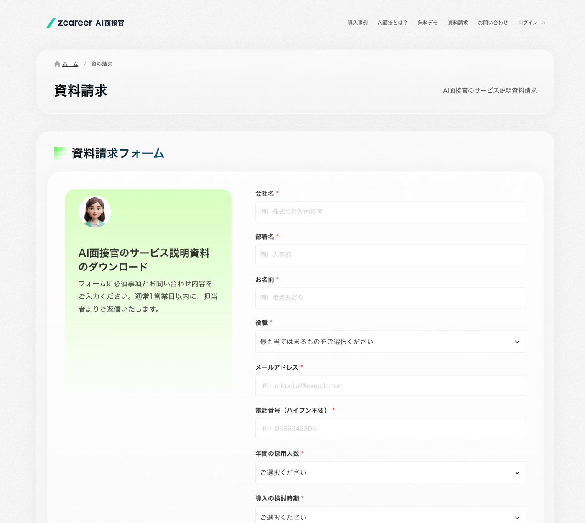Go to AI面接とは？ navigation item
This screenshot has height=523, width=585.
point(392,23)
